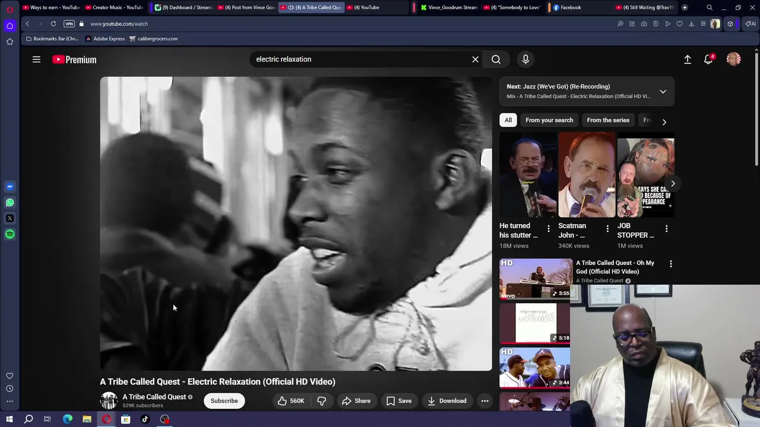This screenshot has width=760, height=427.
Task: Open YouTube notifications bell
Action: (x=708, y=59)
